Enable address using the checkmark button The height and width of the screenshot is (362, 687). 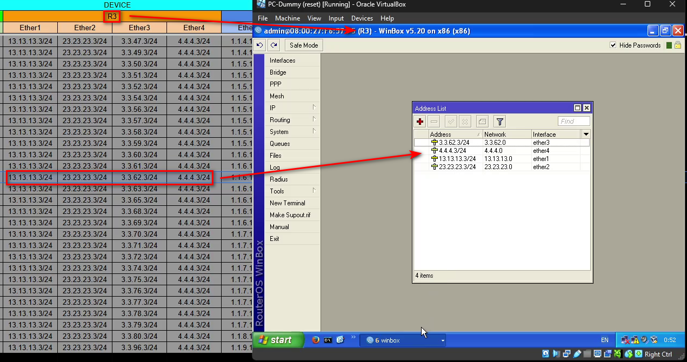tap(451, 122)
